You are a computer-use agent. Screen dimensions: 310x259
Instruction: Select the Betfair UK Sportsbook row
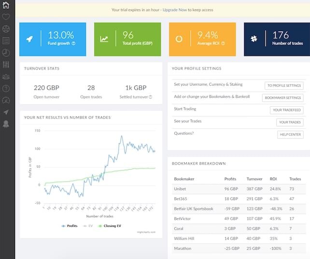(239, 209)
